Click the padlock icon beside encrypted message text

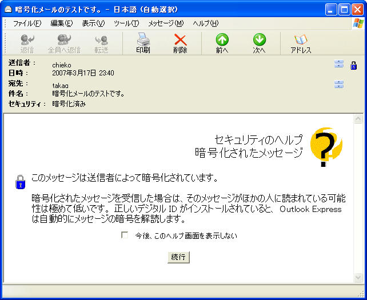20,182
